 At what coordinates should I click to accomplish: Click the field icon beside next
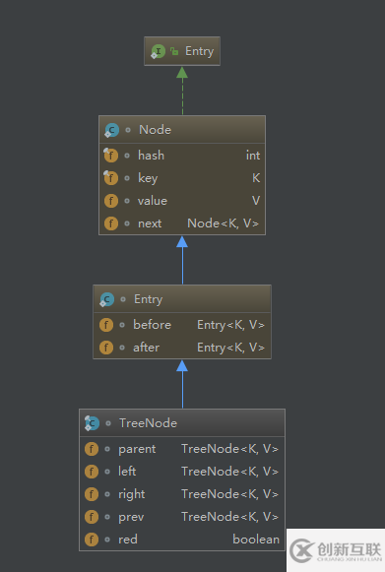coord(111,223)
